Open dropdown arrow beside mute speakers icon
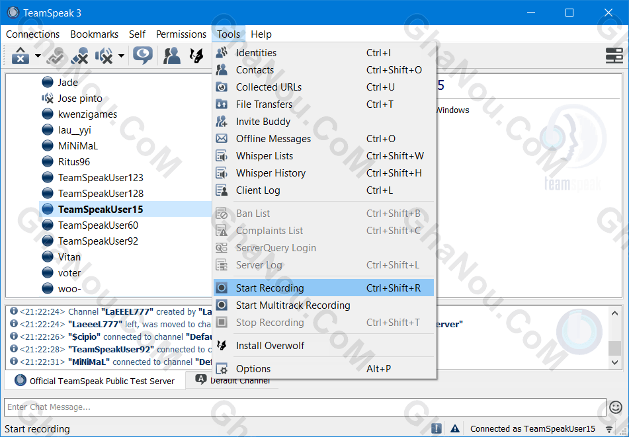Viewport: 629px width, 437px height. coord(121,56)
